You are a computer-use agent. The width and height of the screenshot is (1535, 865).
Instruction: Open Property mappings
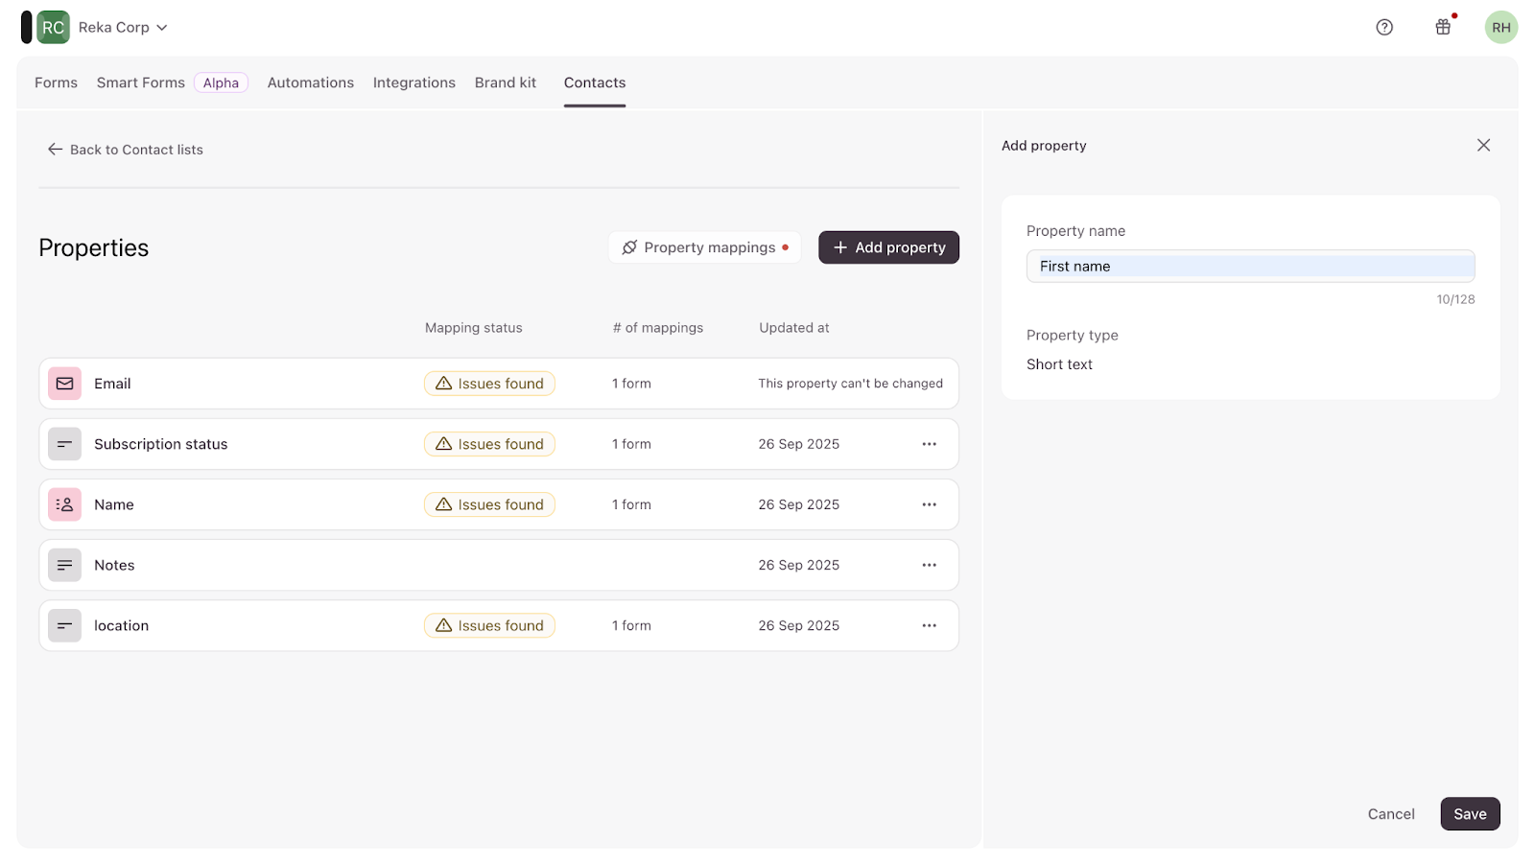[x=704, y=247]
